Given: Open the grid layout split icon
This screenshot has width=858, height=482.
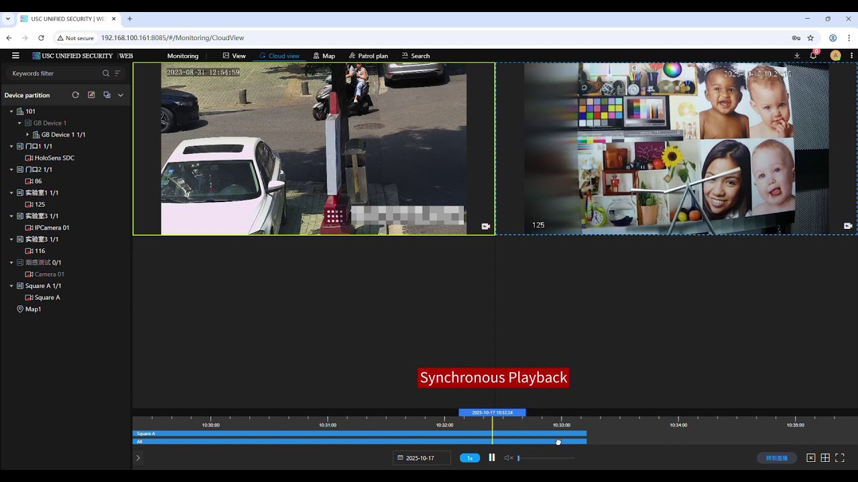Looking at the screenshot, I should click(825, 458).
